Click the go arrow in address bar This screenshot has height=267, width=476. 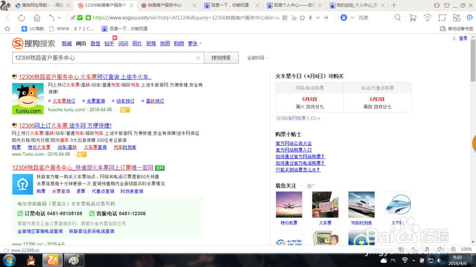tap(326, 18)
